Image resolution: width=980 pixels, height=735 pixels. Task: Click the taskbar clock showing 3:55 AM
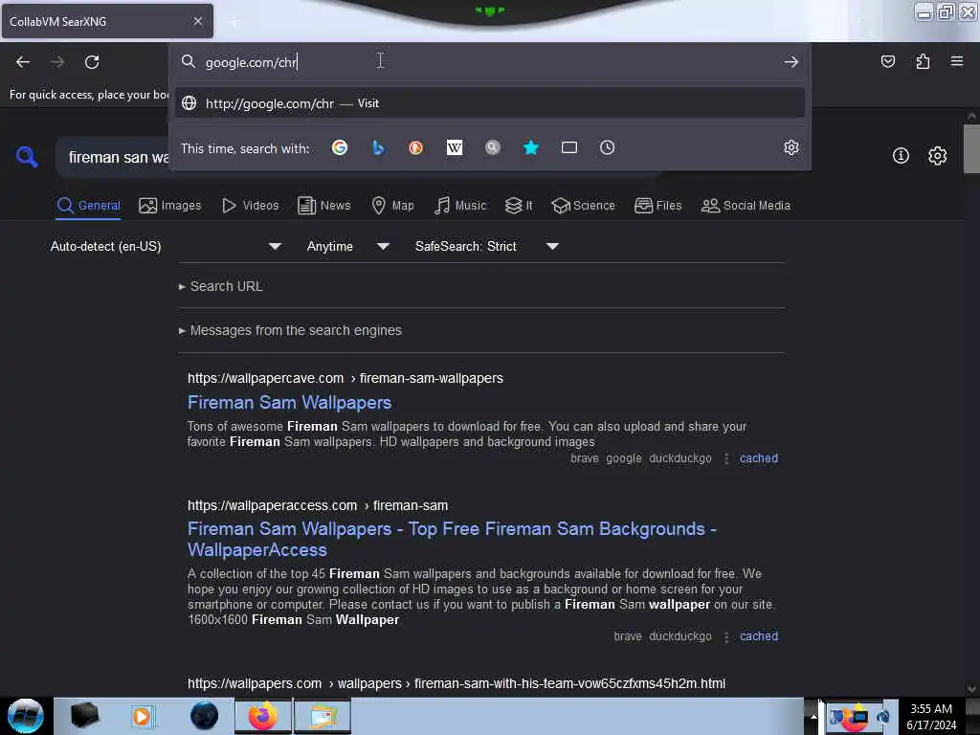point(931,717)
